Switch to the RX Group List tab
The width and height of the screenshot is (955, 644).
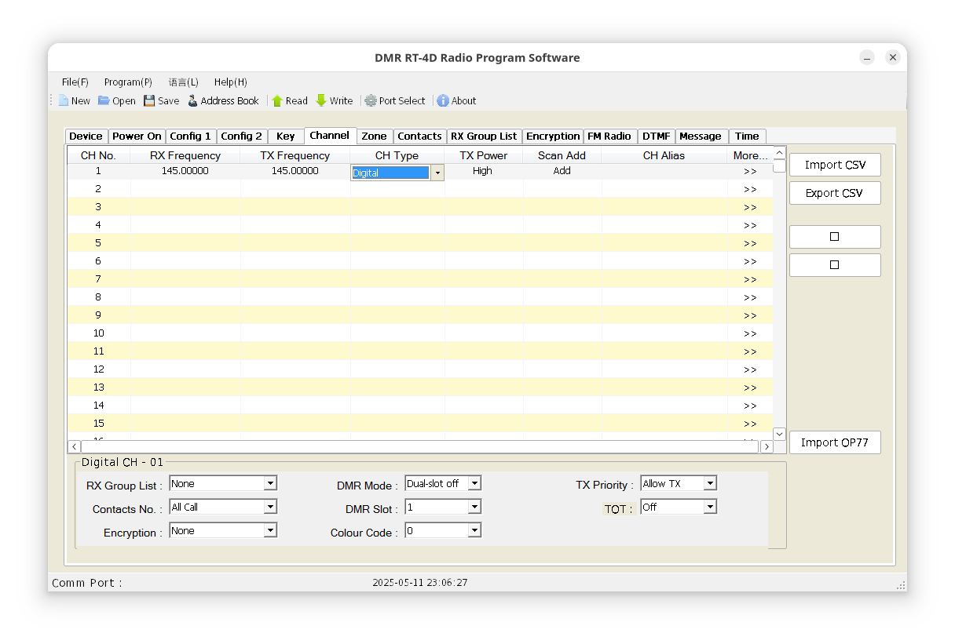(485, 136)
